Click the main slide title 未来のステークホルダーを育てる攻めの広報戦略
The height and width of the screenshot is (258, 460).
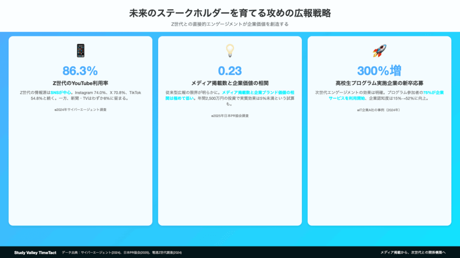(230, 13)
